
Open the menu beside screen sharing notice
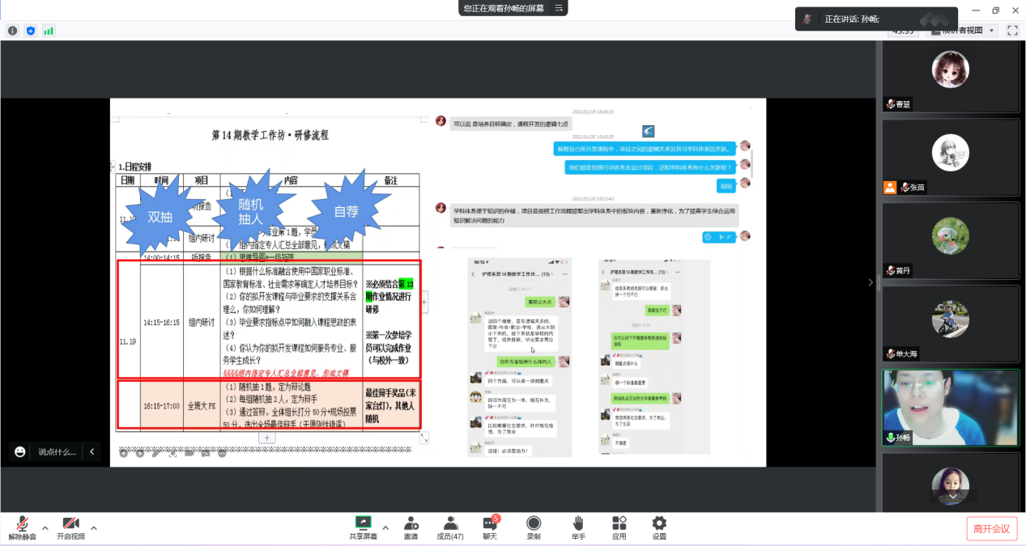pyautogui.click(x=558, y=8)
